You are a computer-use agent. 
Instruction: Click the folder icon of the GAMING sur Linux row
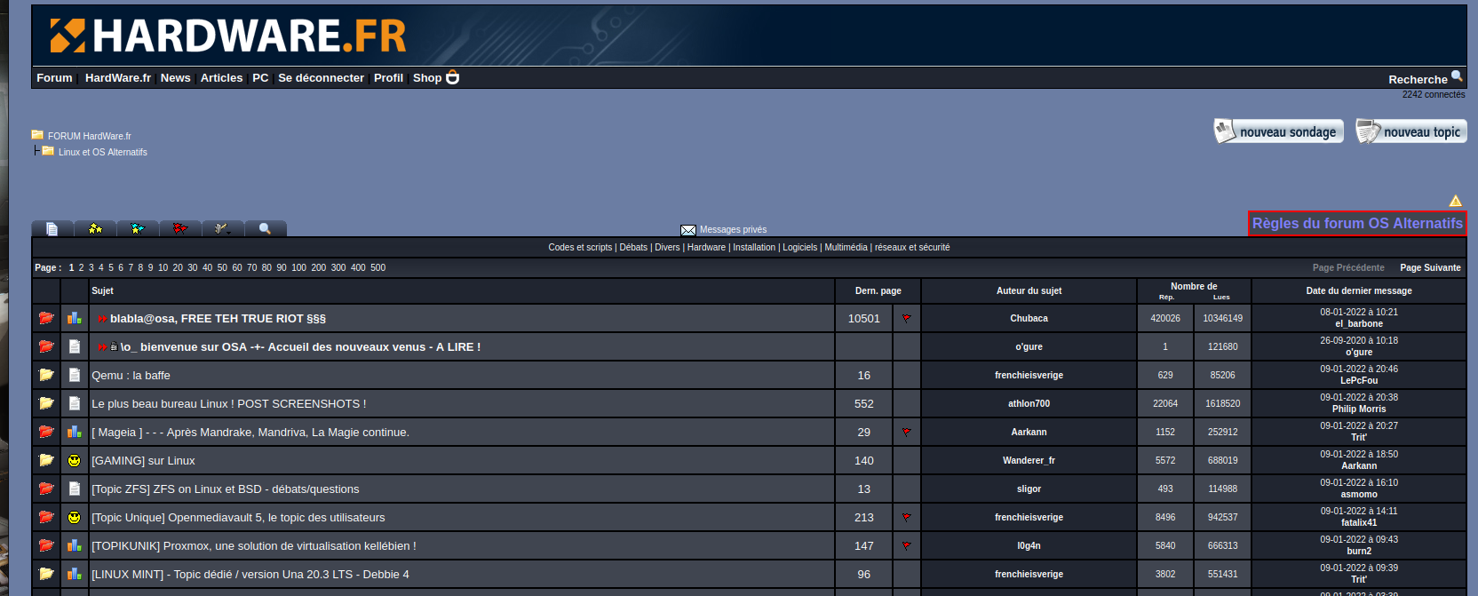coord(46,460)
